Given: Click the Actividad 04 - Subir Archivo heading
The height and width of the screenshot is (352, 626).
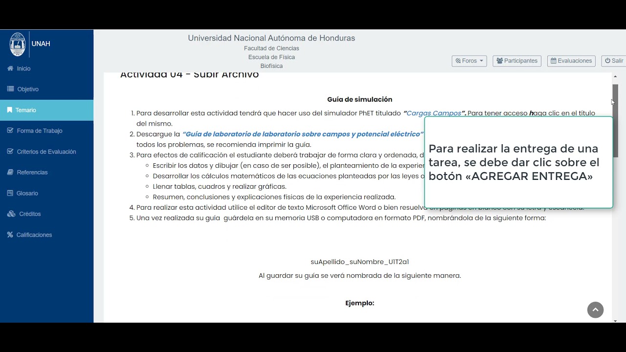Looking at the screenshot, I should (189, 75).
